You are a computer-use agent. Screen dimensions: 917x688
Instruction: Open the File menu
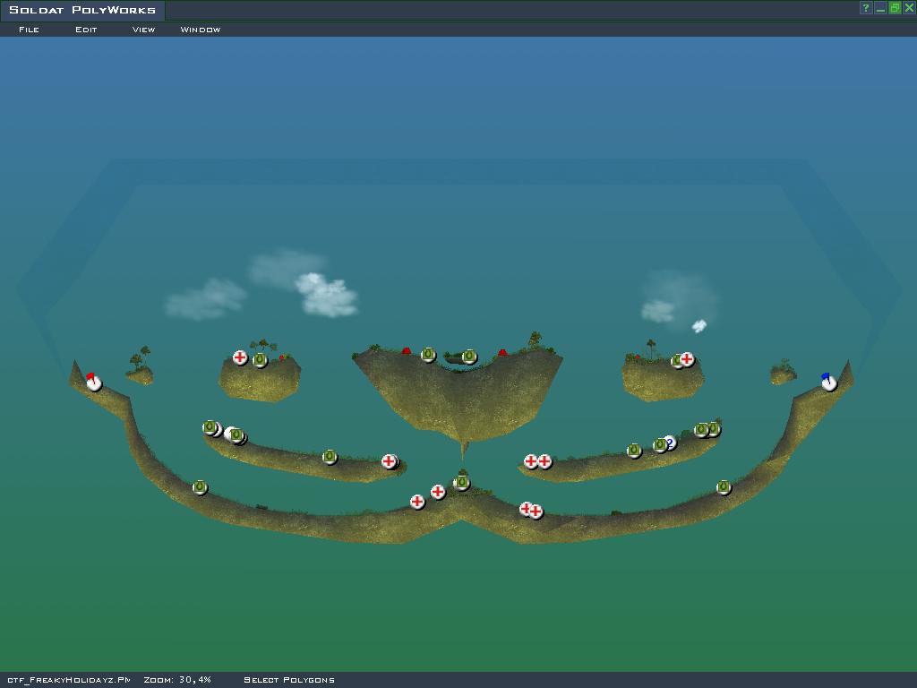29,30
